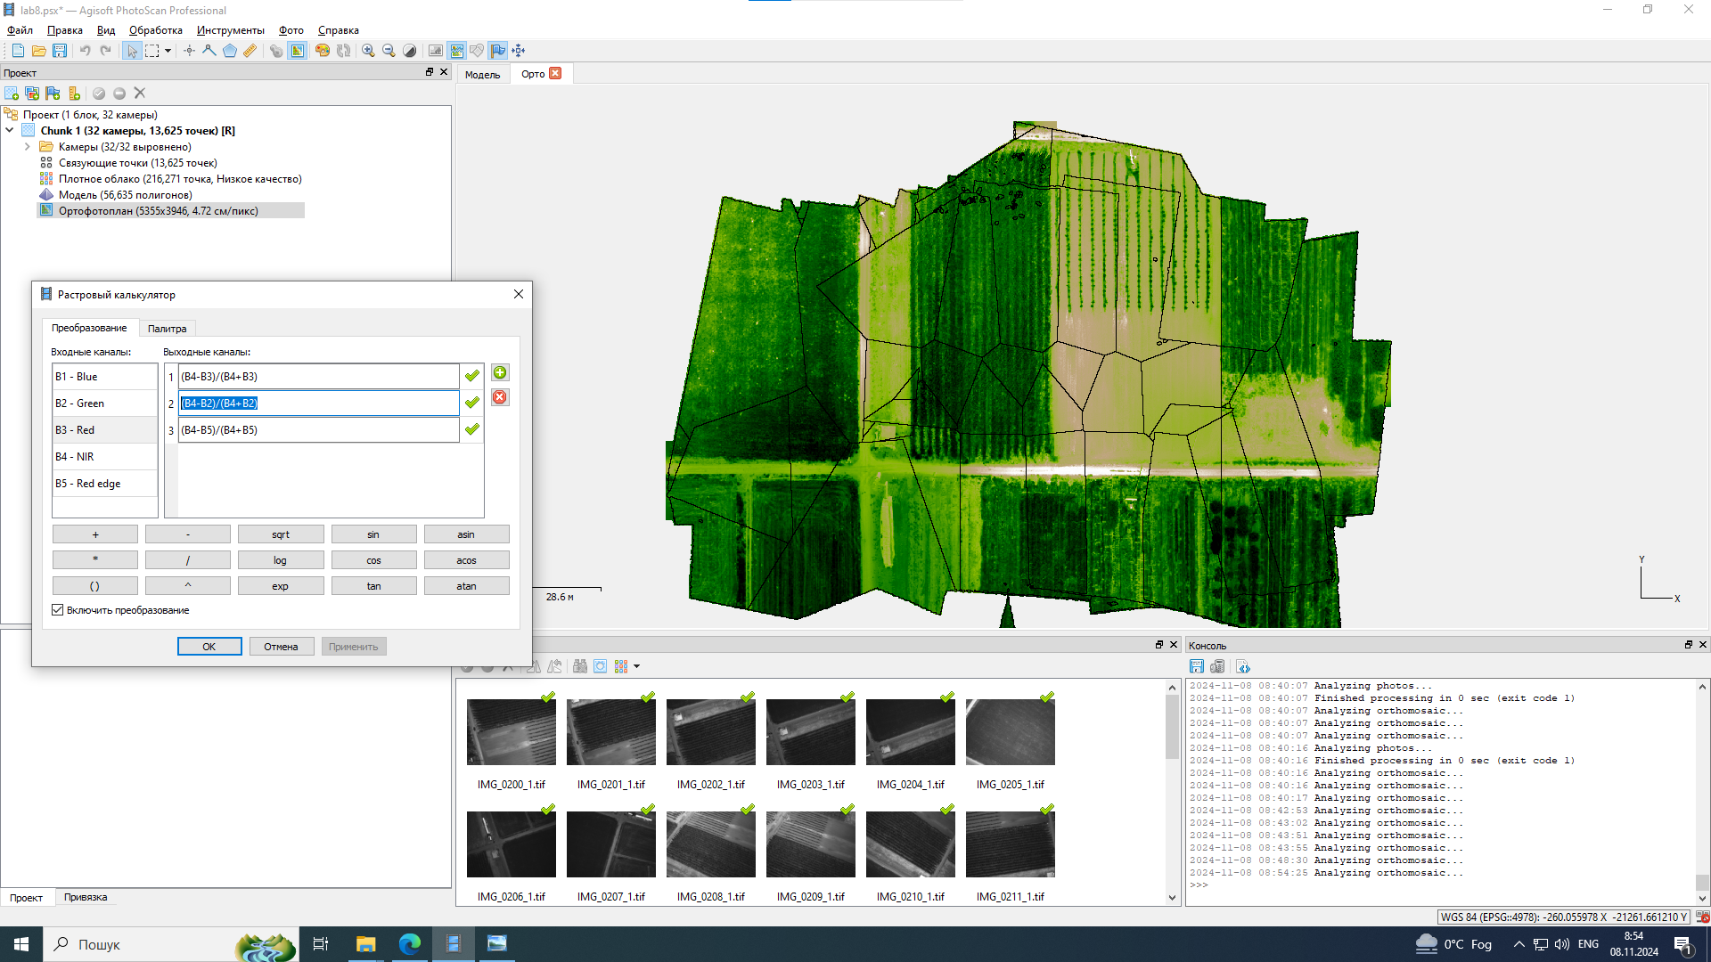Viewport: 1711px width, 962px height.
Task: Switch to the Палитра tab
Action: [167, 329]
